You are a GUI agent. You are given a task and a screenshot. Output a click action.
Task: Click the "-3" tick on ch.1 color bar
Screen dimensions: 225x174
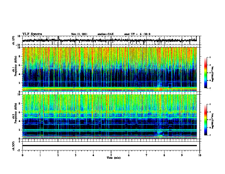tap(210, 57)
